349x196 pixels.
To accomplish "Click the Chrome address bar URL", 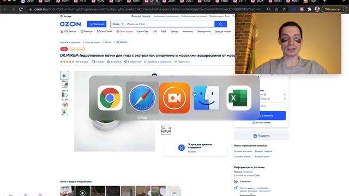I will (149, 9).
